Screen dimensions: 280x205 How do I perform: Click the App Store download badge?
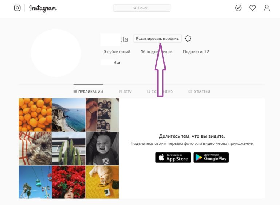(173, 158)
